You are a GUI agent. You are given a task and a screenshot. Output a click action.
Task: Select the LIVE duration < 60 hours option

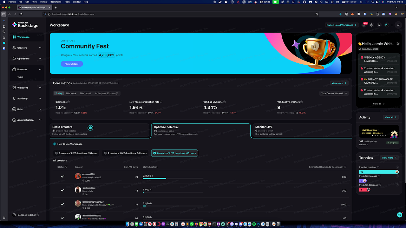click(174, 153)
